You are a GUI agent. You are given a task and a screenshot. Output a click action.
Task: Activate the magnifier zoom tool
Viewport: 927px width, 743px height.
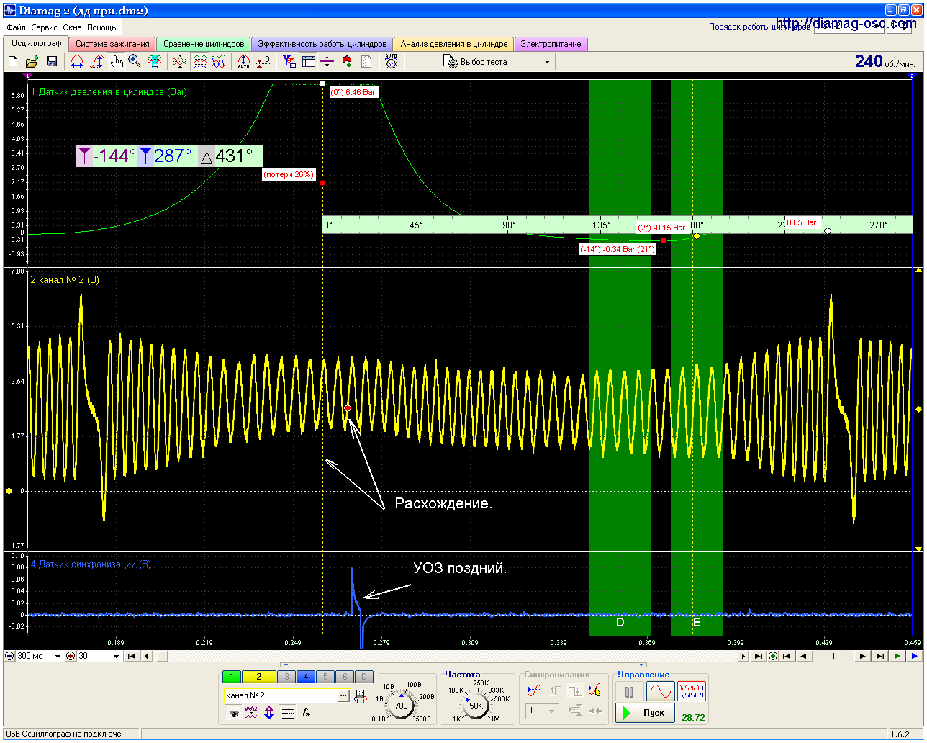coord(135,62)
